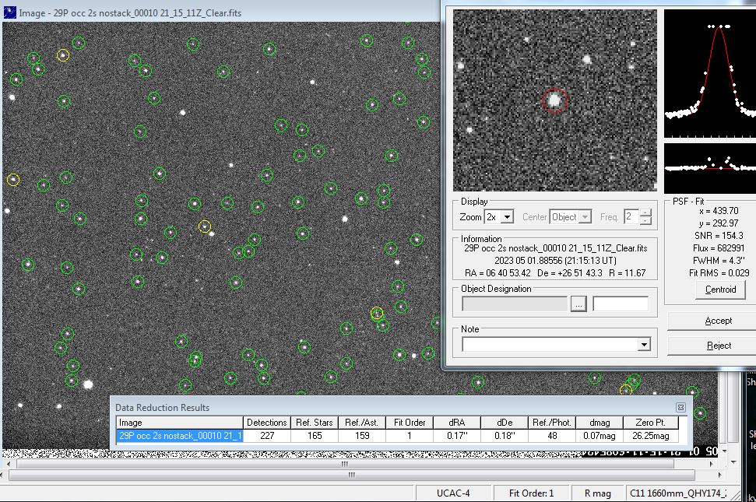
Task: Click the empty white Object Designation text field
Action: (620, 304)
